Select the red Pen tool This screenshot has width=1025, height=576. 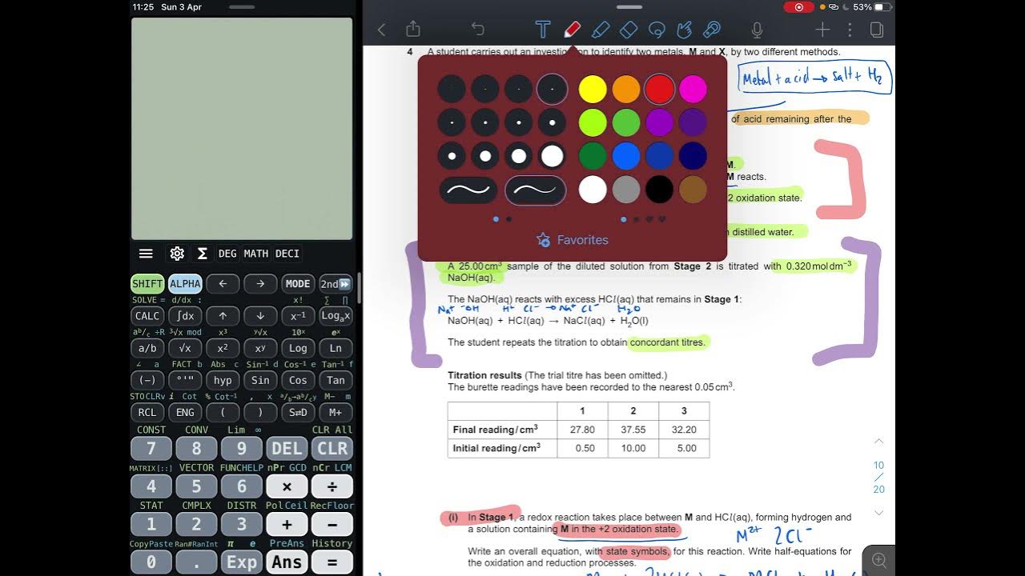[572, 30]
